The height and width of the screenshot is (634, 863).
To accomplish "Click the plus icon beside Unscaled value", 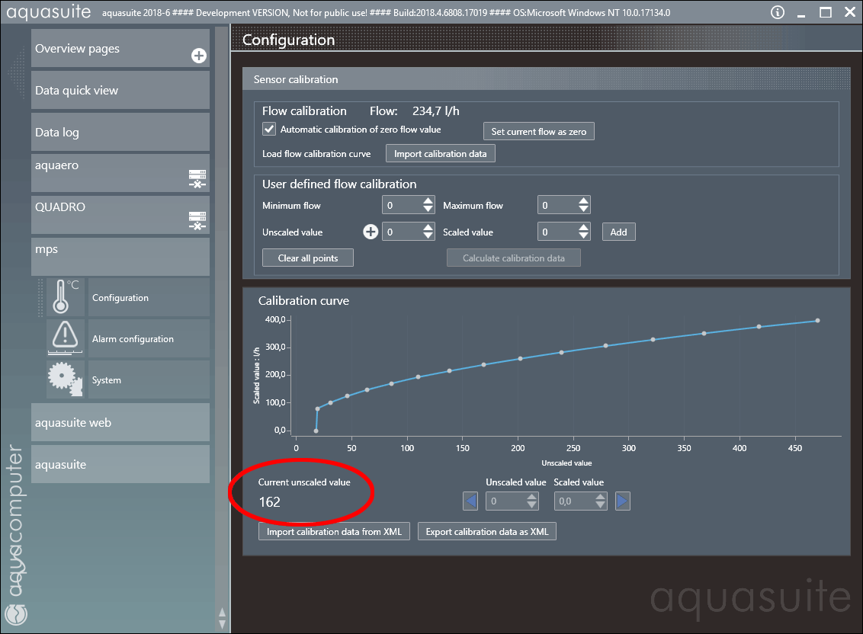I will (371, 232).
